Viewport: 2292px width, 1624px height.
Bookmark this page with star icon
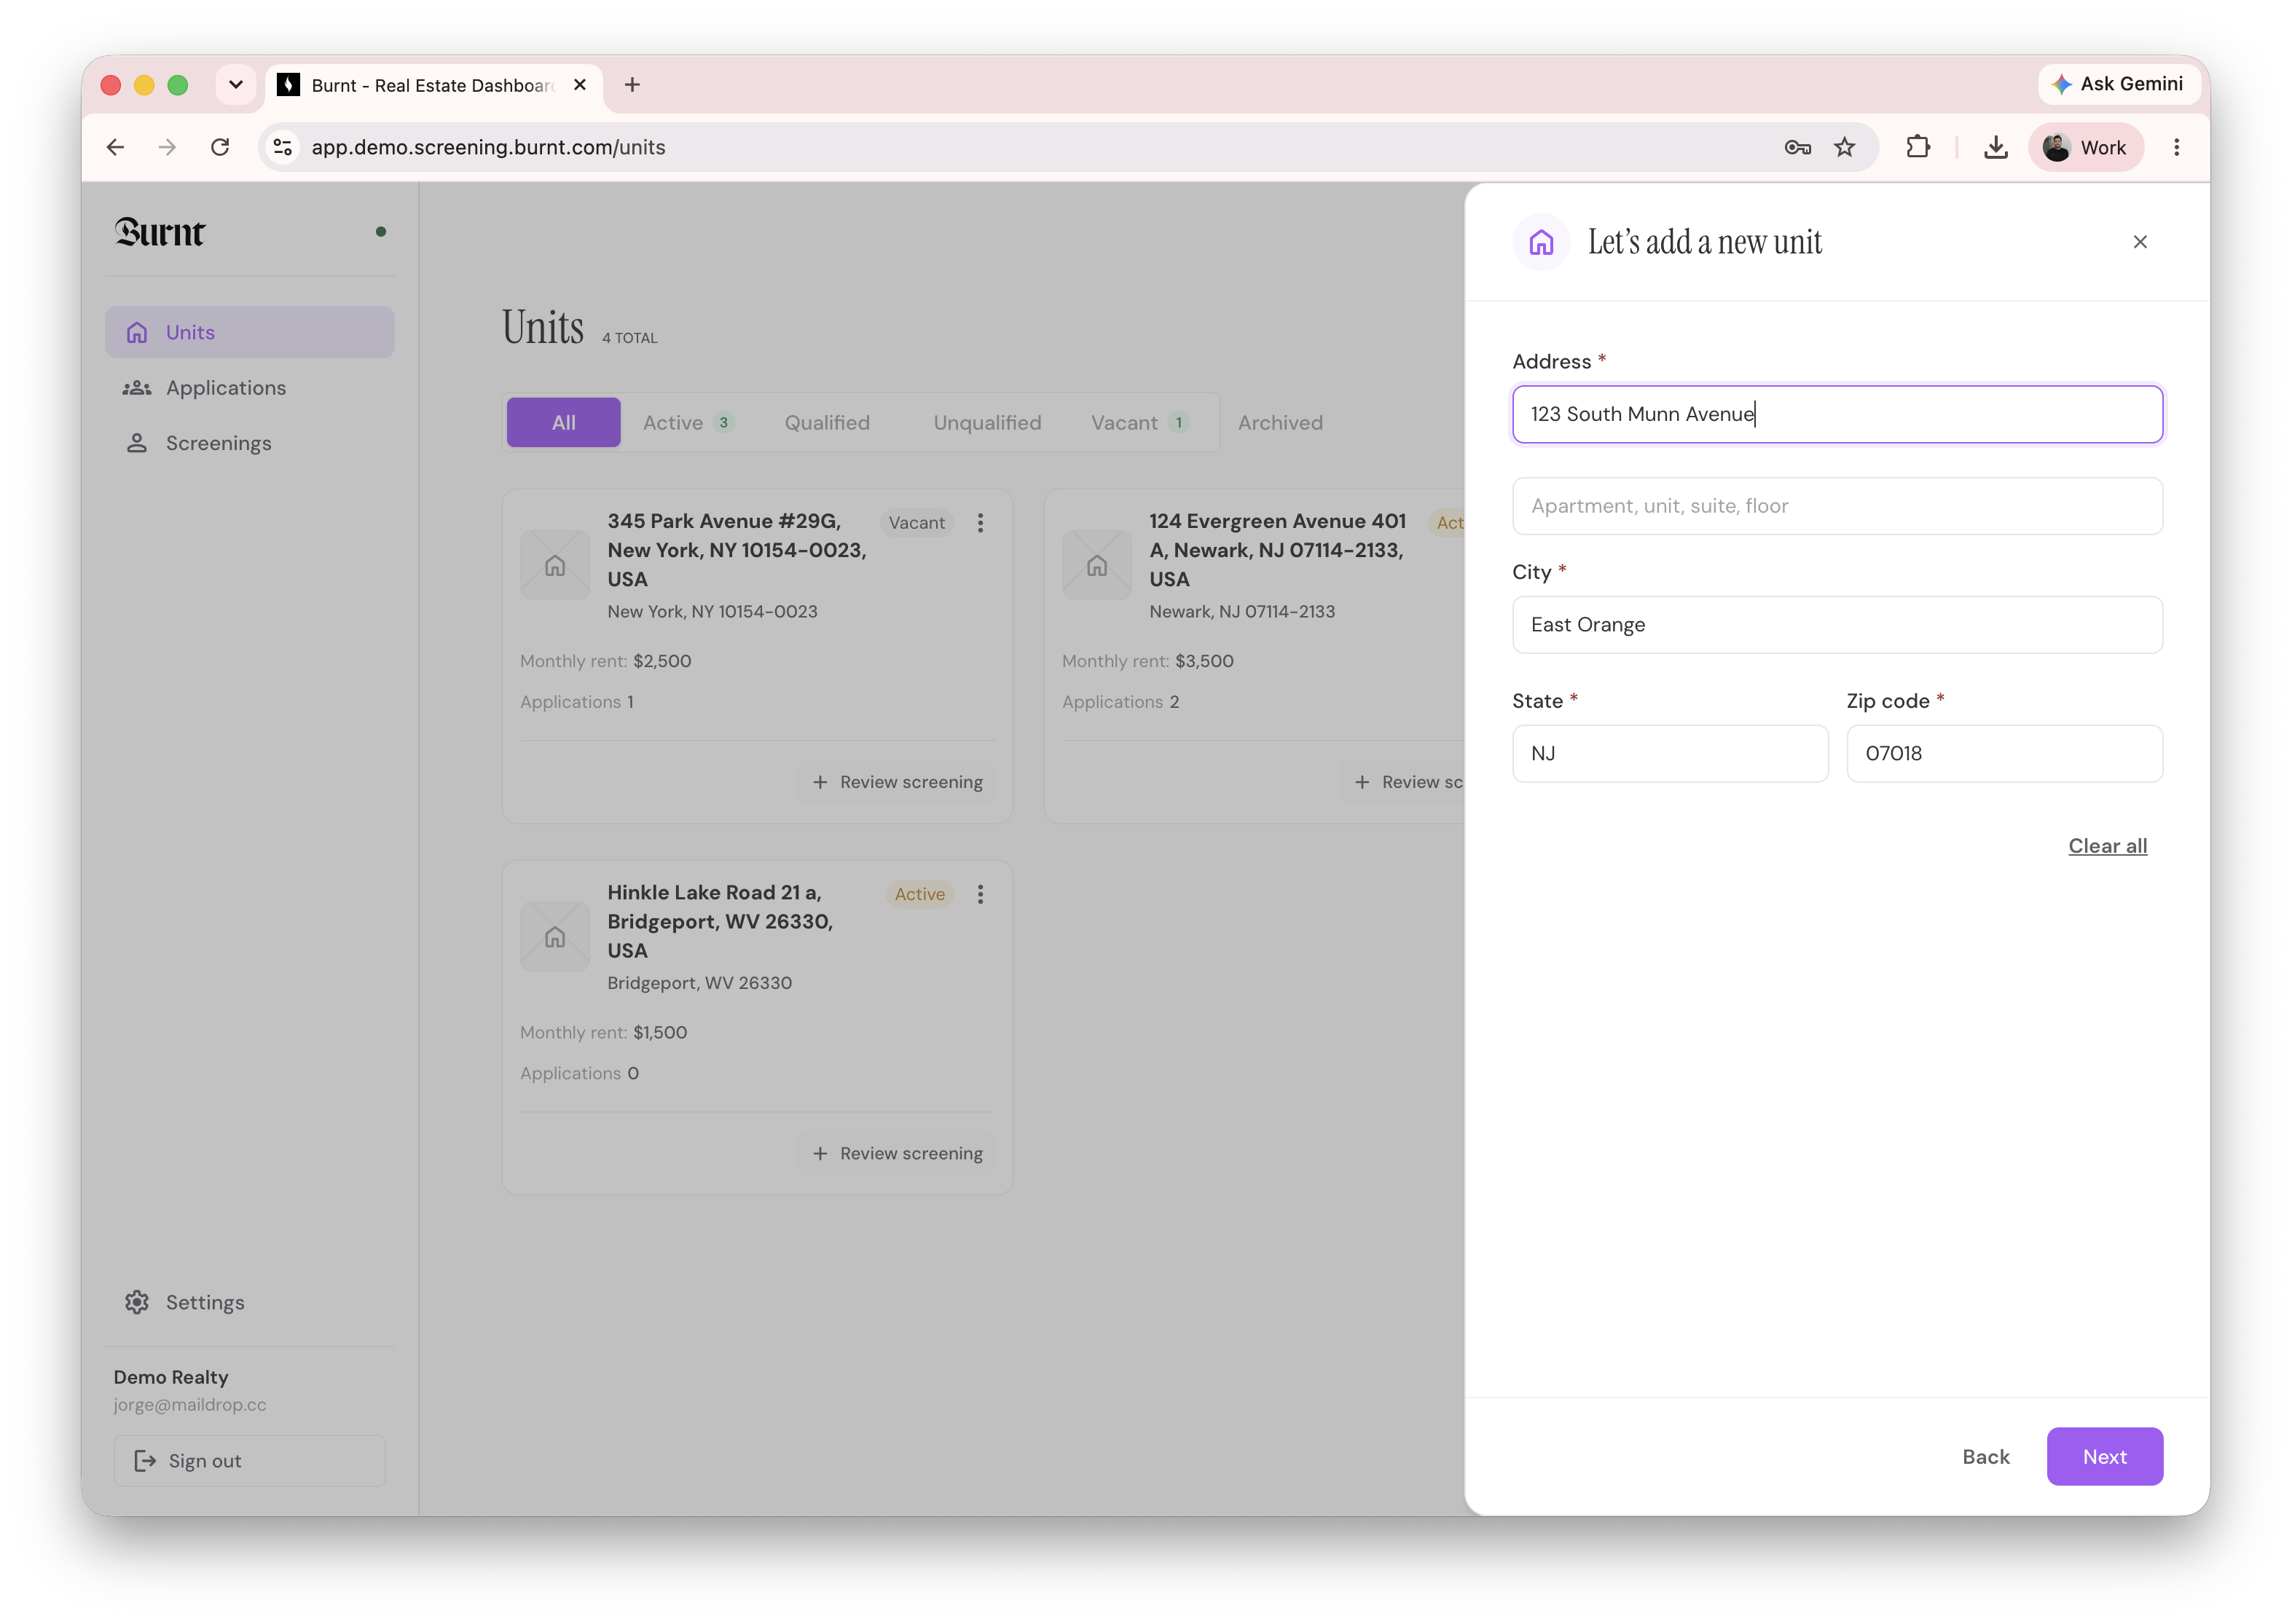click(1845, 147)
